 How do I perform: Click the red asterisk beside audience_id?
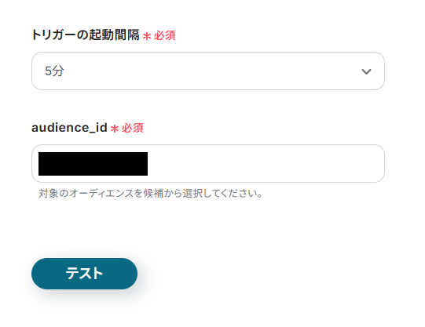115,129
